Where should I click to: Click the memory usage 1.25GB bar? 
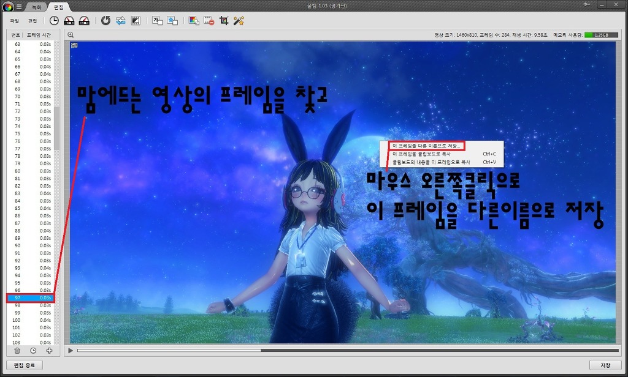[x=600, y=35]
